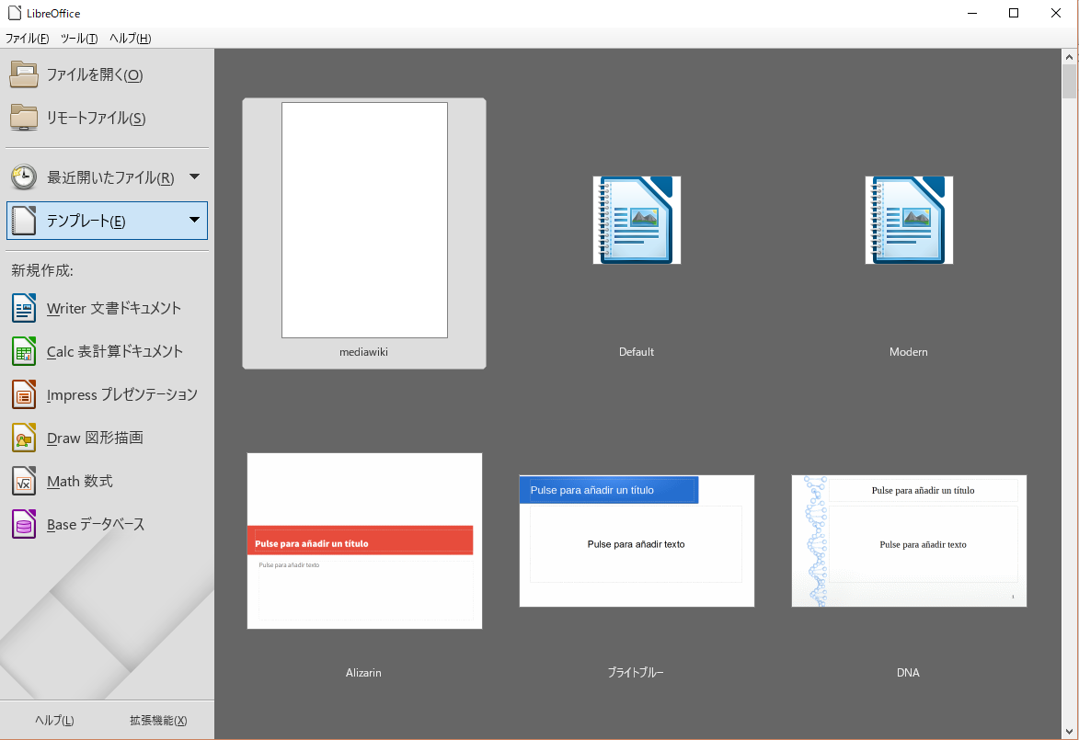Click the Writer document icon
Viewport: 1079px width, 740px height.
(x=24, y=308)
